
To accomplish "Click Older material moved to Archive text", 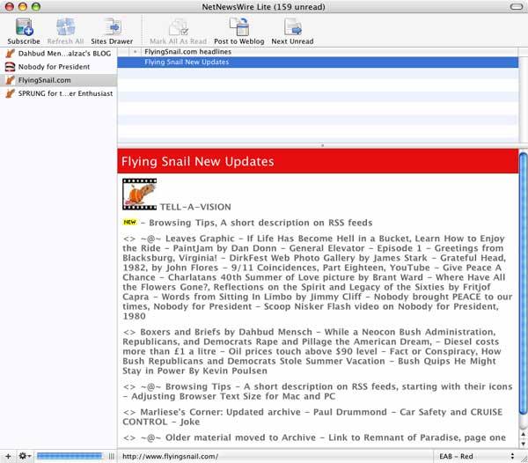I will tap(241, 437).
